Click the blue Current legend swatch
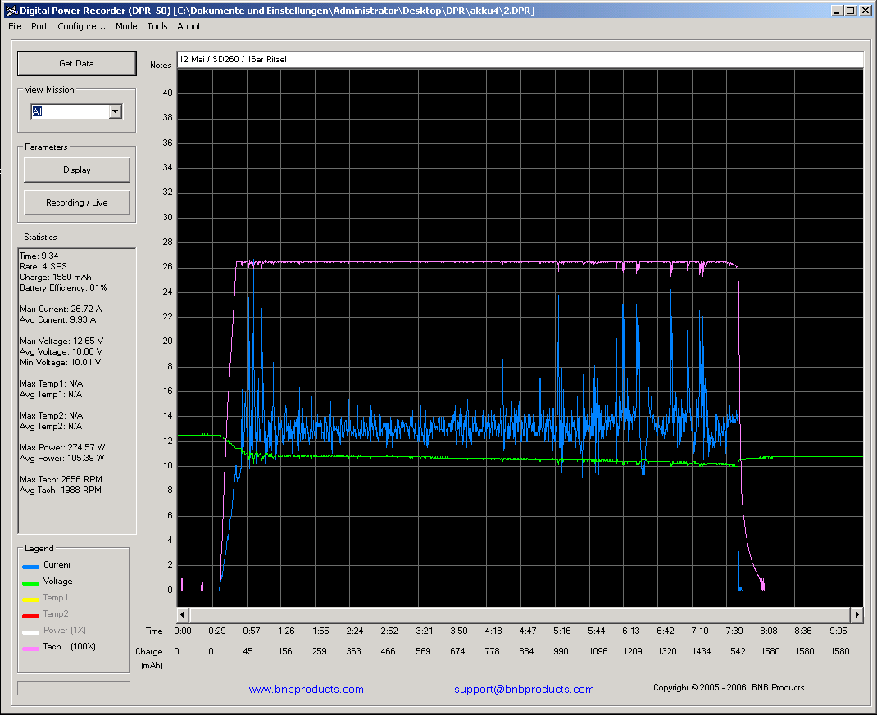The width and height of the screenshot is (877, 715). 31,567
